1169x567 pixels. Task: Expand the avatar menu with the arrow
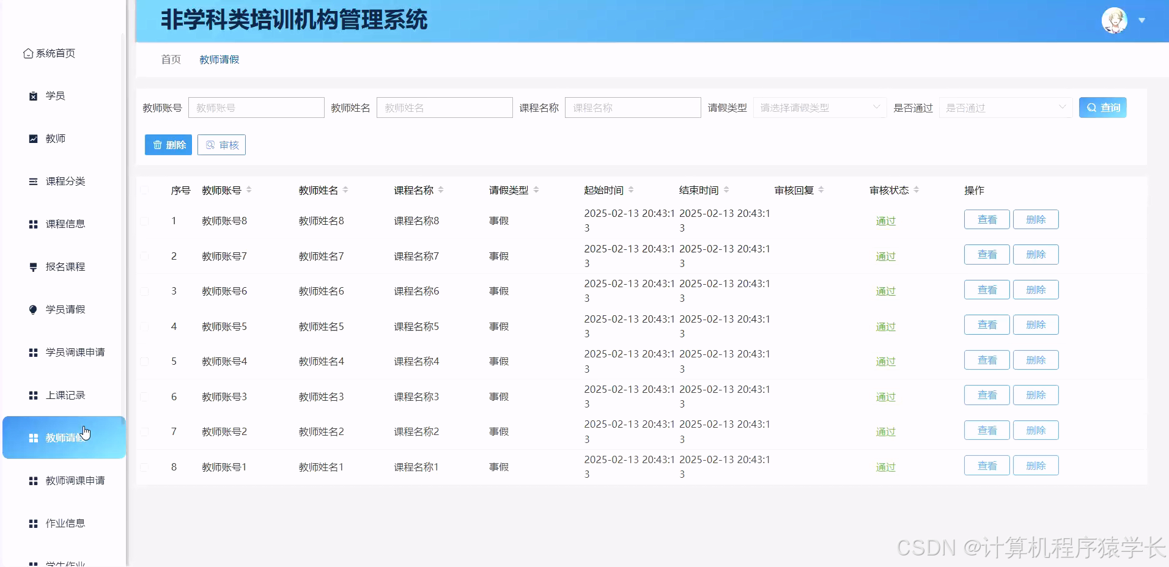pos(1141,20)
